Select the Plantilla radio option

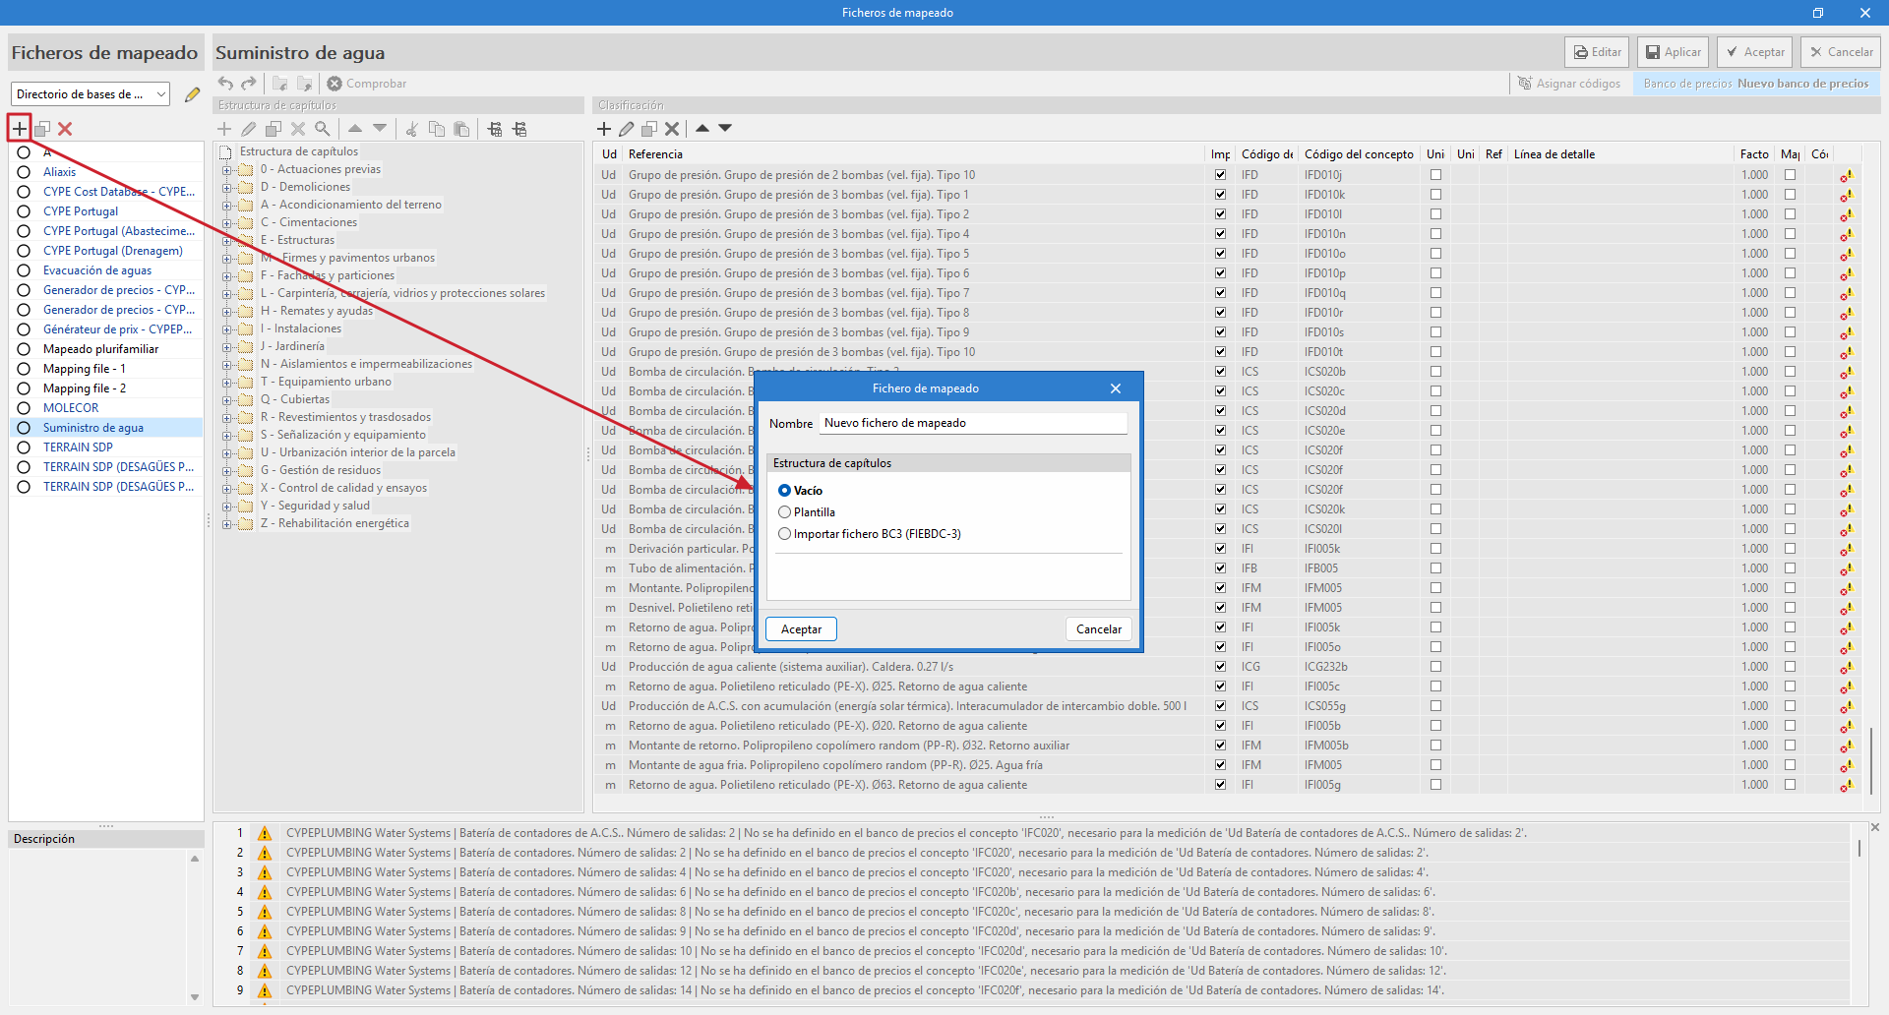coord(784,512)
